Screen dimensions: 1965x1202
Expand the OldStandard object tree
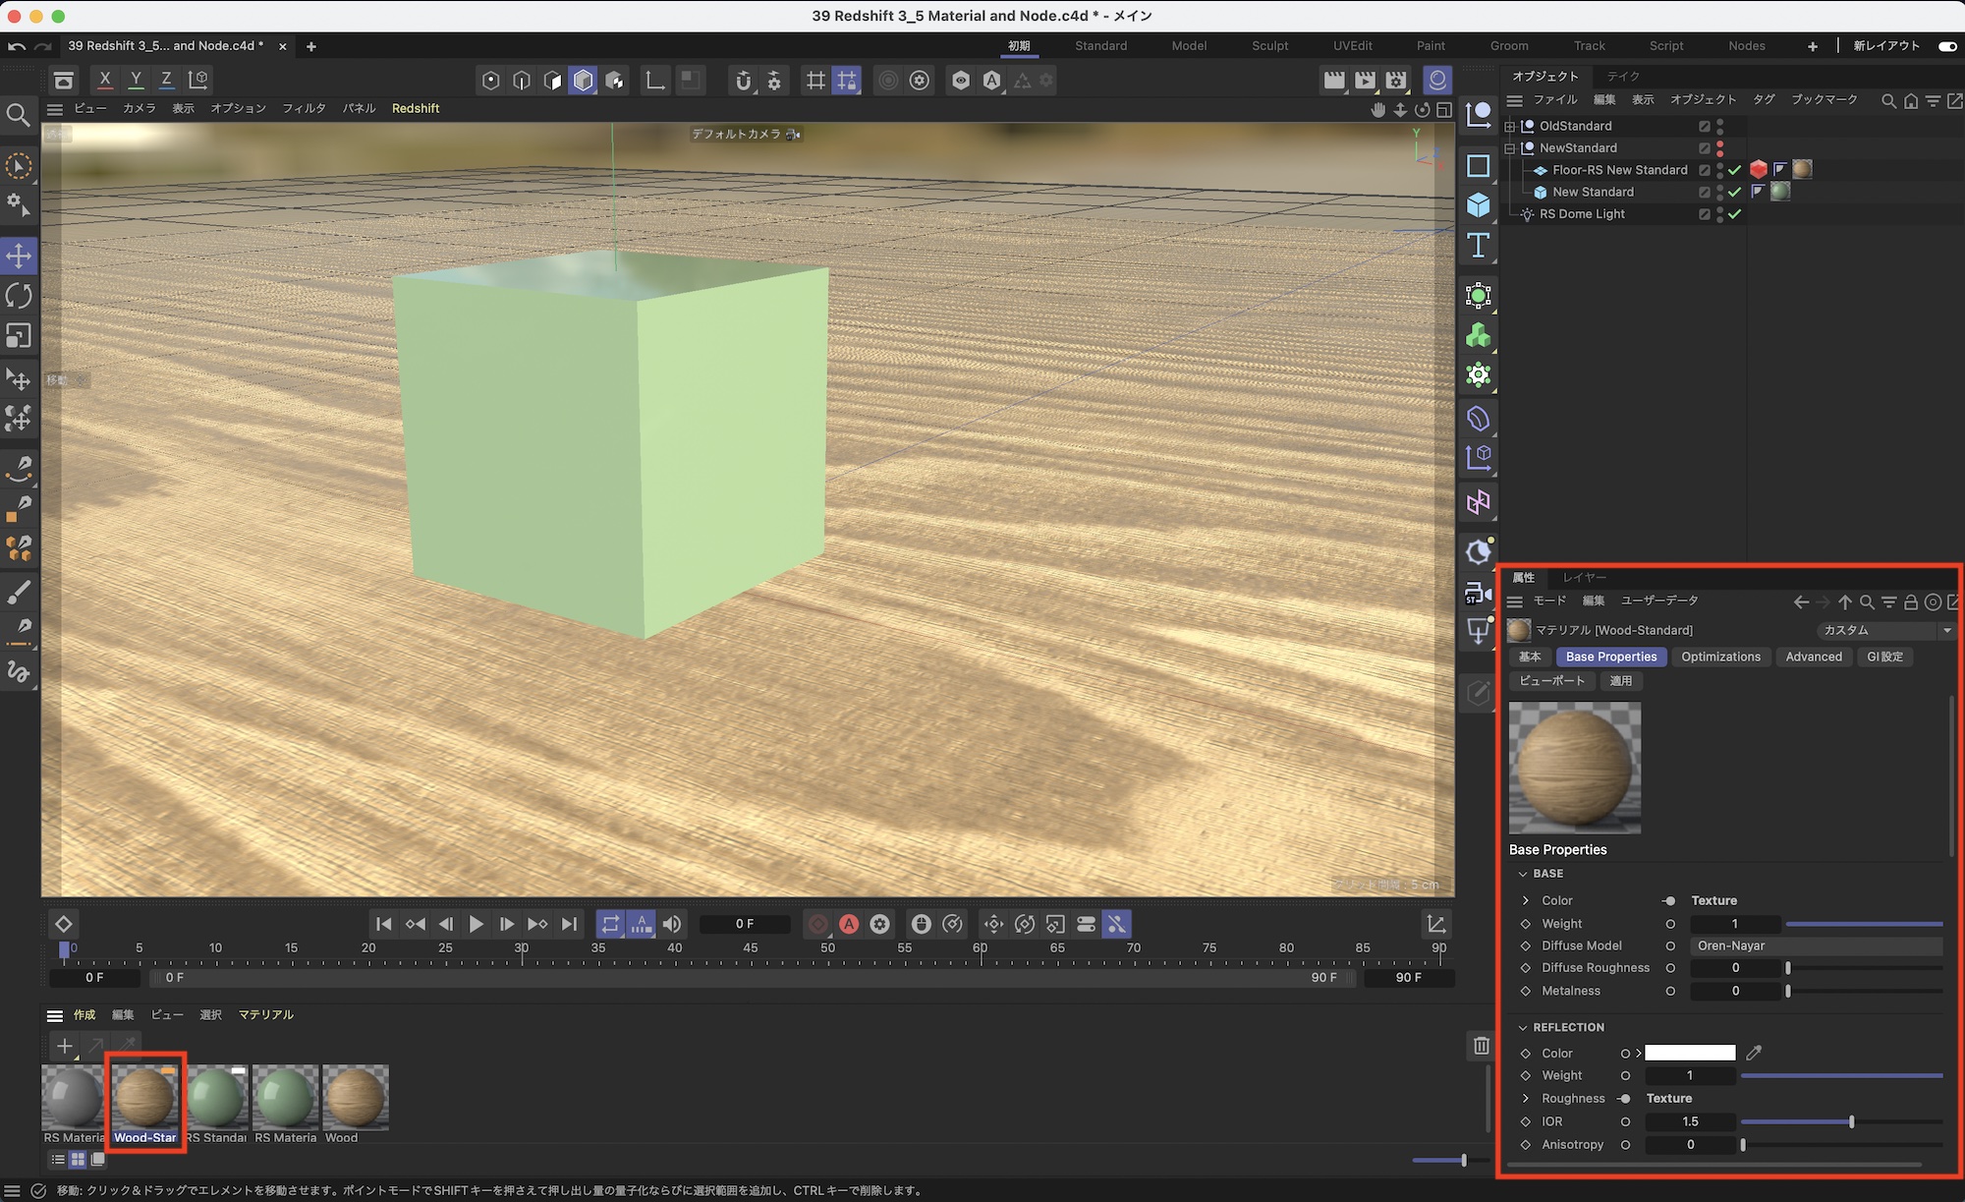click(1510, 126)
